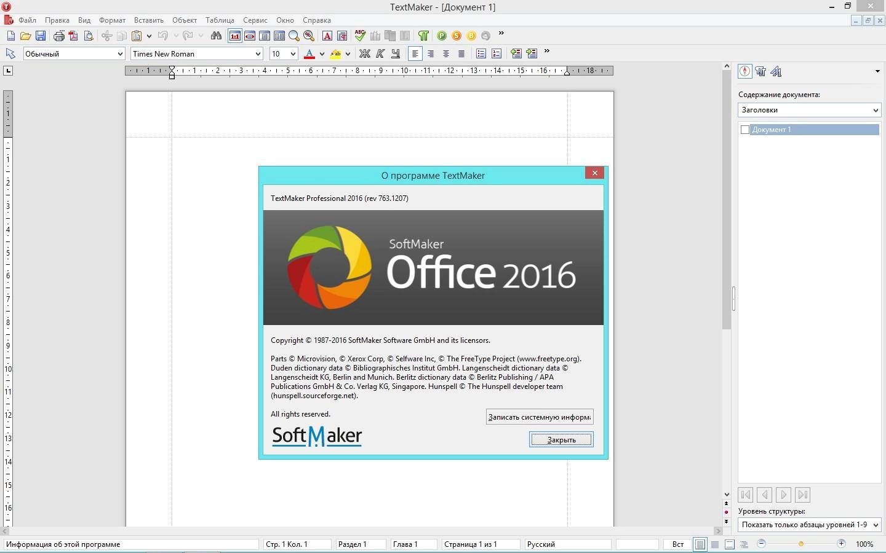This screenshot has width=886, height=553.
Task: Toggle bulleted list formatting
Action: [481, 54]
